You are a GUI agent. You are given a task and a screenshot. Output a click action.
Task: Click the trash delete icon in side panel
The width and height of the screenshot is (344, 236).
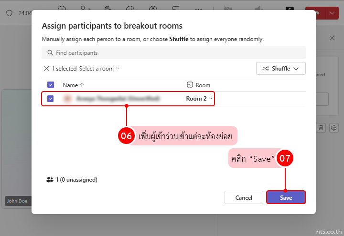321,127
